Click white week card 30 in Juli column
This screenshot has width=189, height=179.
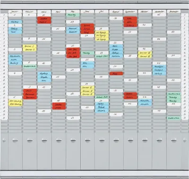[x=102, y=77]
